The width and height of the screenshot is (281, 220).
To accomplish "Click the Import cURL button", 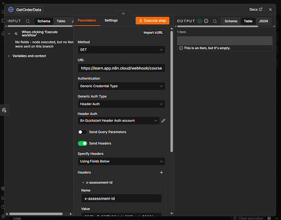I will point(153,33).
